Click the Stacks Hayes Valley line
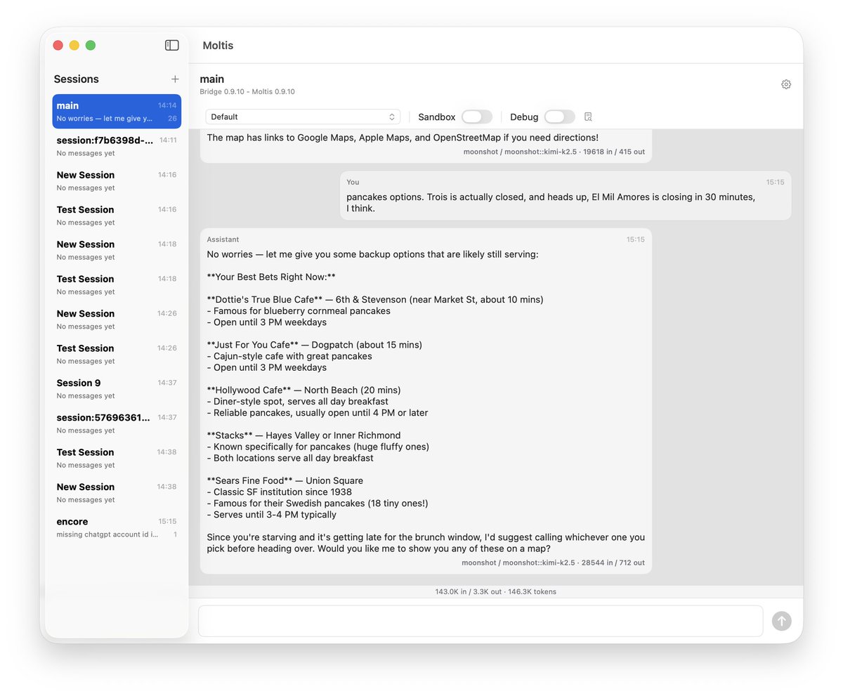843x696 pixels. [303, 435]
